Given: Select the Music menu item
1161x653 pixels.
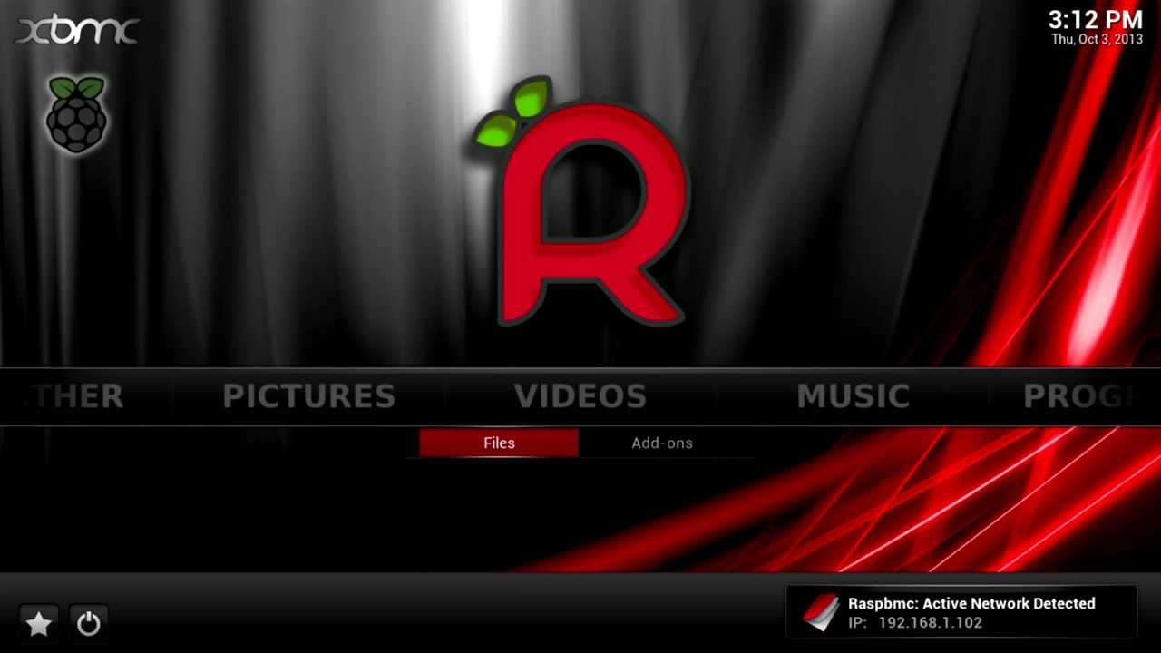Looking at the screenshot, I should tap(853, 396).
